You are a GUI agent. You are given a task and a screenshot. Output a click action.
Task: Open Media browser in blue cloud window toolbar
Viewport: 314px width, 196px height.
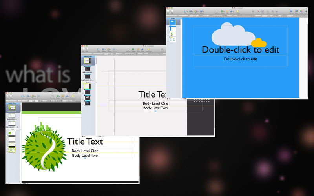(297, 11)
